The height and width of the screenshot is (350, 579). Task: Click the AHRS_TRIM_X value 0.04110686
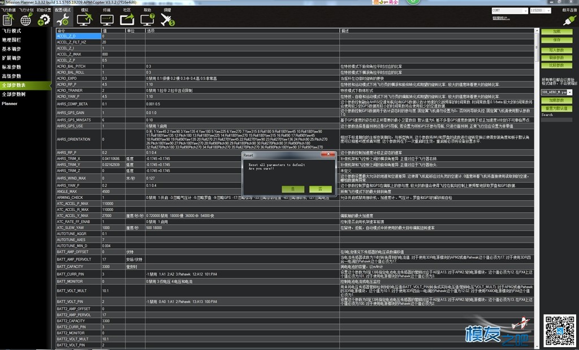pyautogui.click(x=111, y=159)
